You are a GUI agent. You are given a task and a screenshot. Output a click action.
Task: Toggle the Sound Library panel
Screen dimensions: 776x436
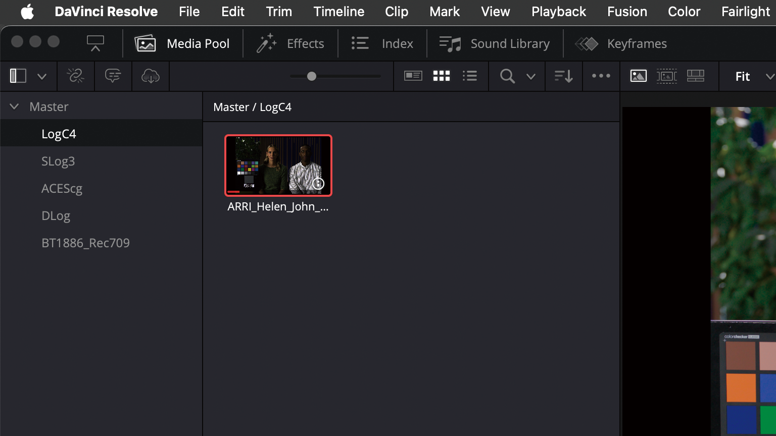[x=494, y=44]
